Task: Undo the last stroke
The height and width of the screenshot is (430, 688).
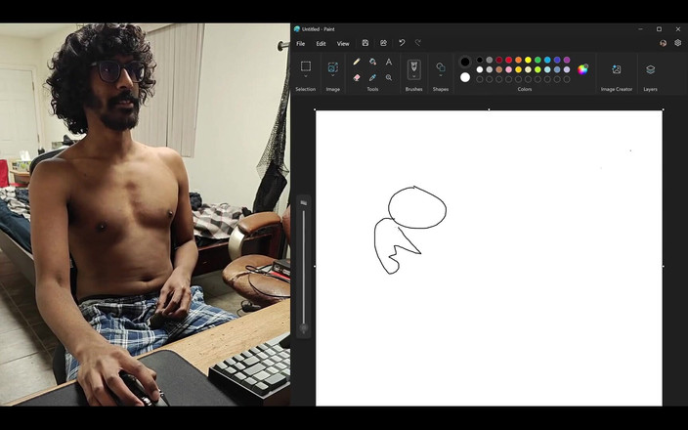Action: [x=402, y=43]
